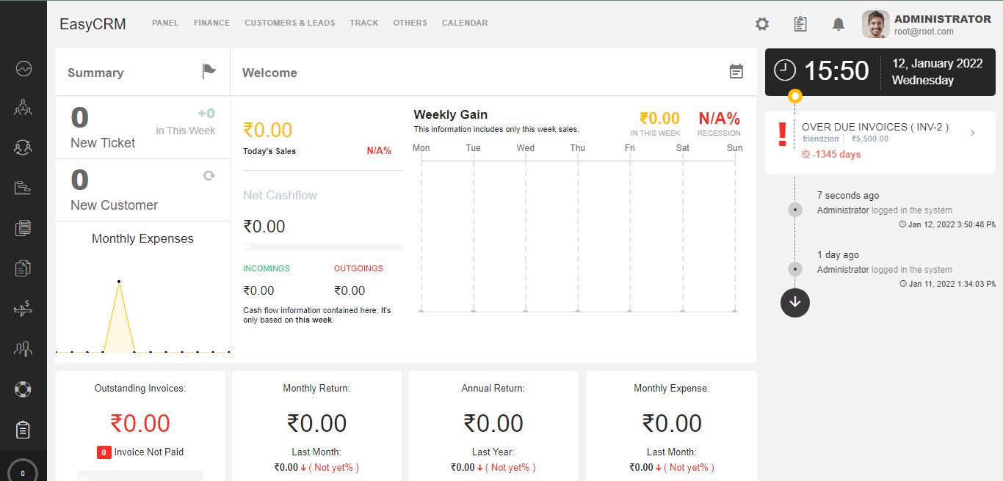
Task: Open the clipboard notes icon in the header
Action: [x=800, y=24]
